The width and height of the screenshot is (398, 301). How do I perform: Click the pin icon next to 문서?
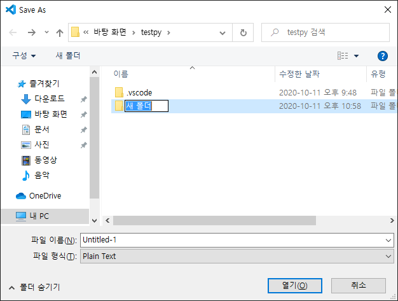tap(84, 130)
